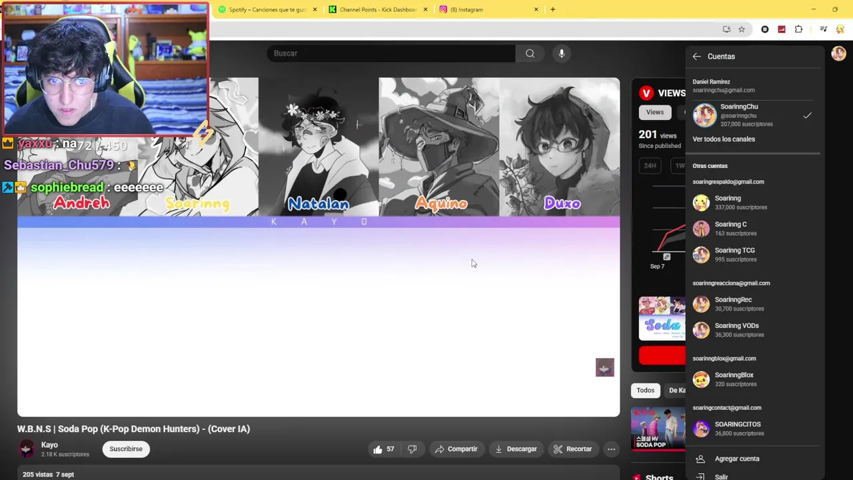The width and height of the screenshot is (853, 480).
Task: Open Chrome profile duck avatar
Action: point(840,29)
